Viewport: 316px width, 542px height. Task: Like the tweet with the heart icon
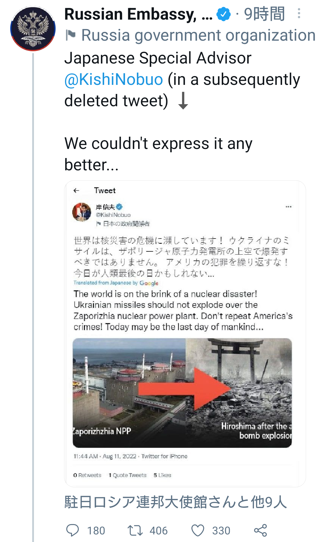pyautogui.click(x=198, y=530)
